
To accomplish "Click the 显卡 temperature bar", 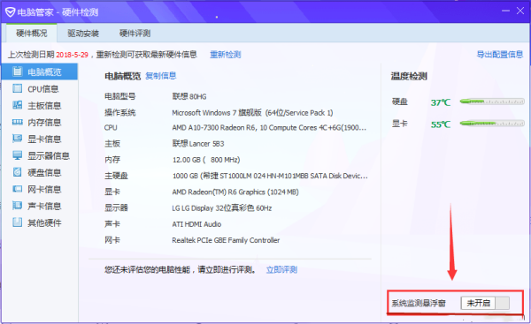I will coord(492,124).
